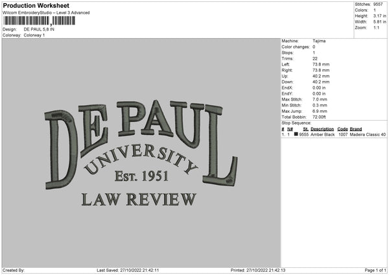Click the Brand column header
The image size is (389, 275).
coord(355,129)
